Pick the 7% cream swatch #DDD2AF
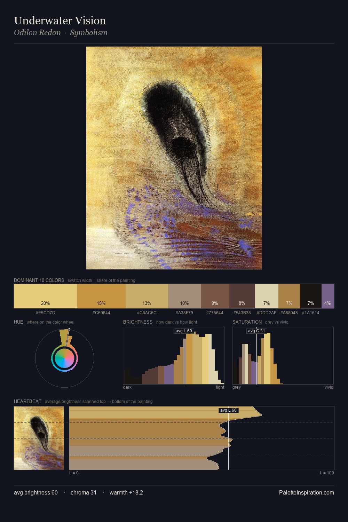This screenshot has width=348, height=522. [x=267, y=296]
